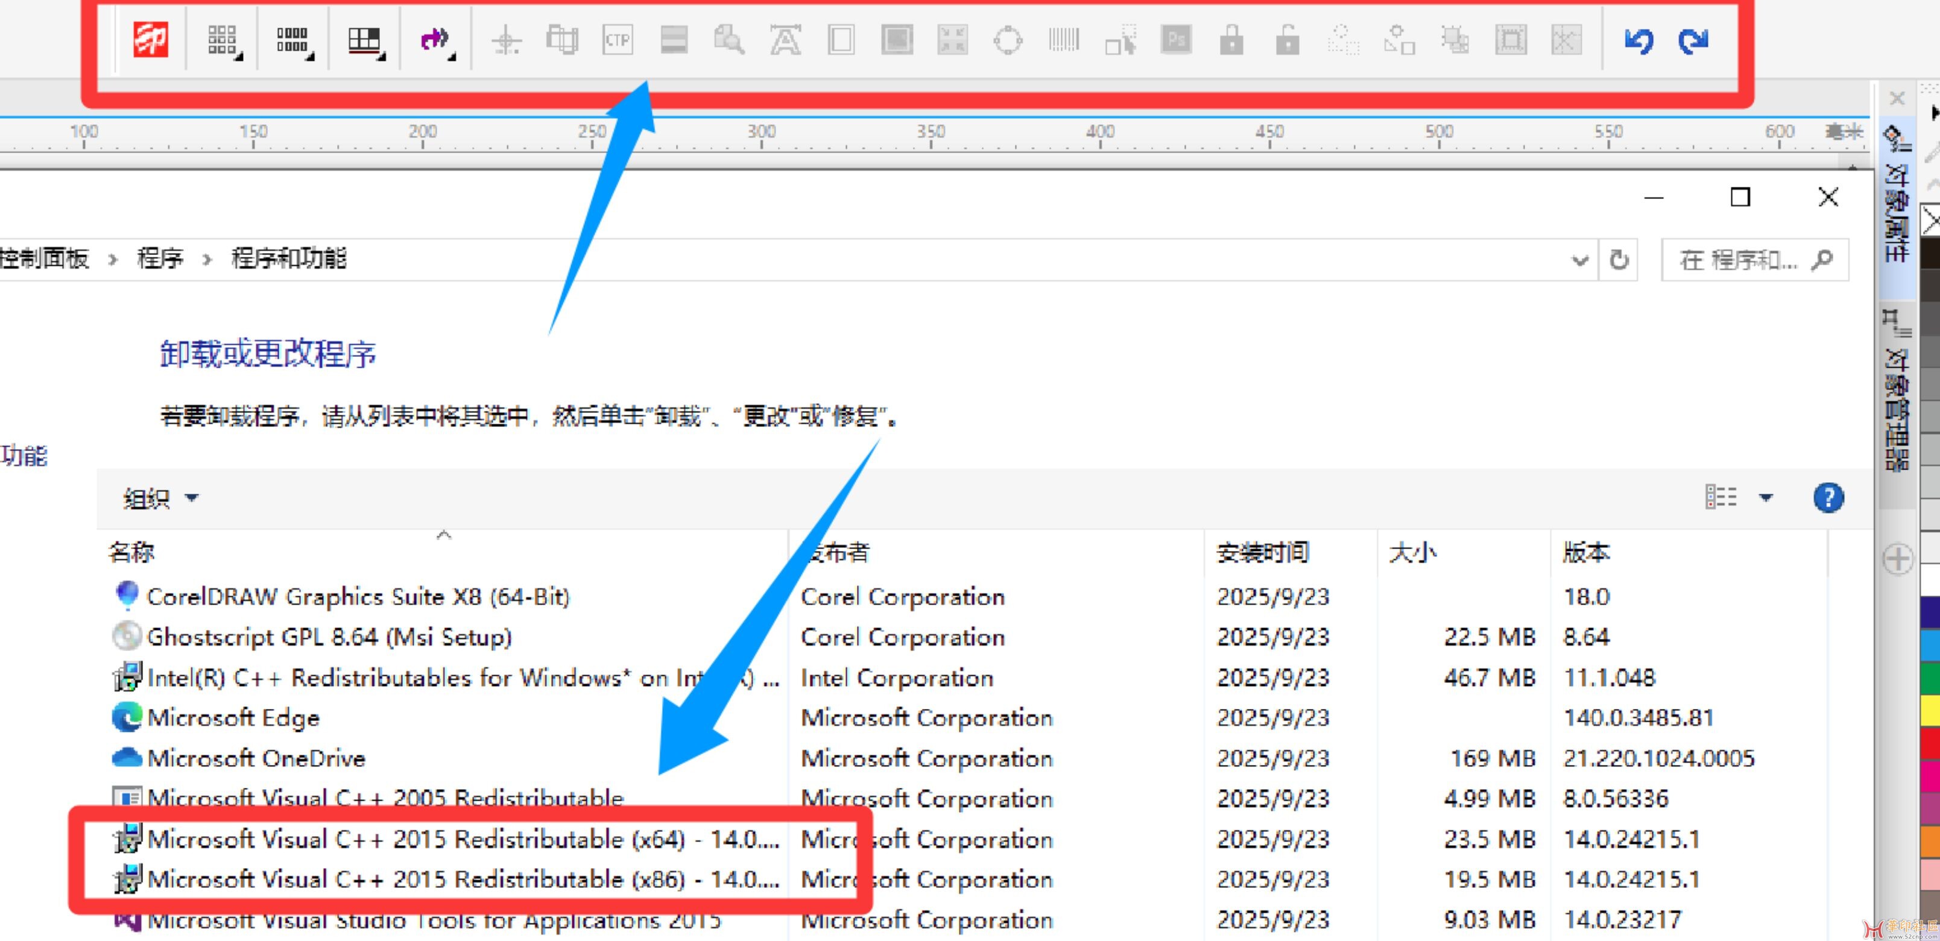Expand the 组织 dropdown menu
Viewport: 1940px width, 941px height.
tap(160, 497)
